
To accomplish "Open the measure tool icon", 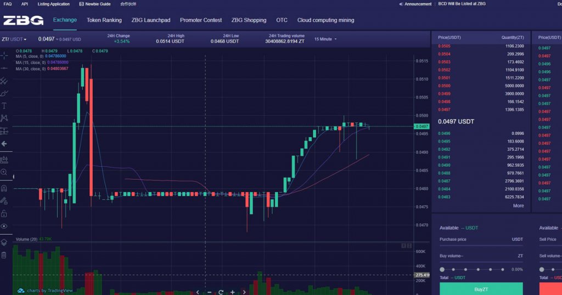I will (4, 160).
